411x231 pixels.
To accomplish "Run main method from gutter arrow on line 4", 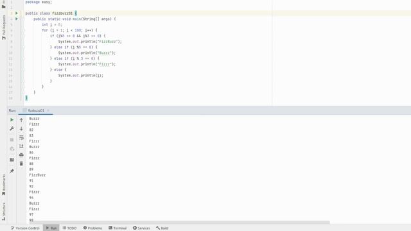I will pos(17,19).
